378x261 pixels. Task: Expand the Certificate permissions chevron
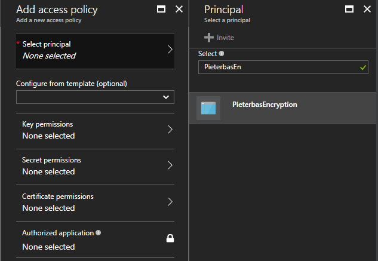170,202
